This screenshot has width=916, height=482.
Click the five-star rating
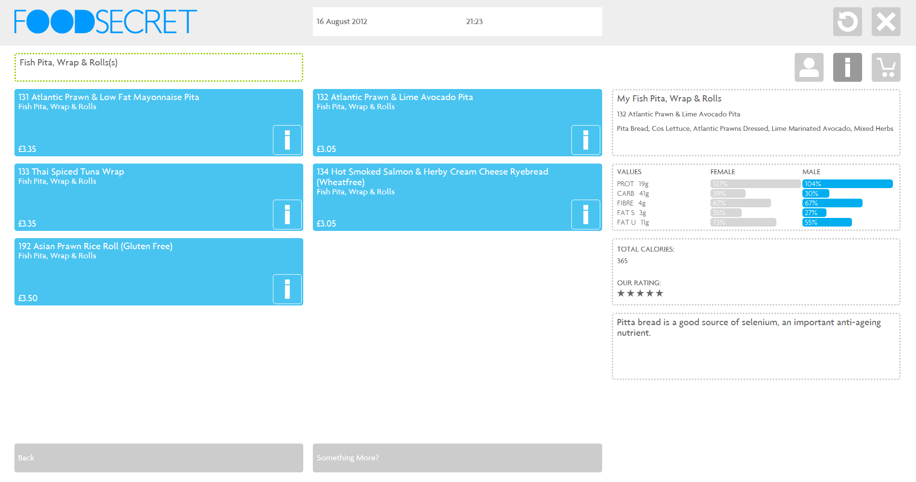[x=640, y=293]
